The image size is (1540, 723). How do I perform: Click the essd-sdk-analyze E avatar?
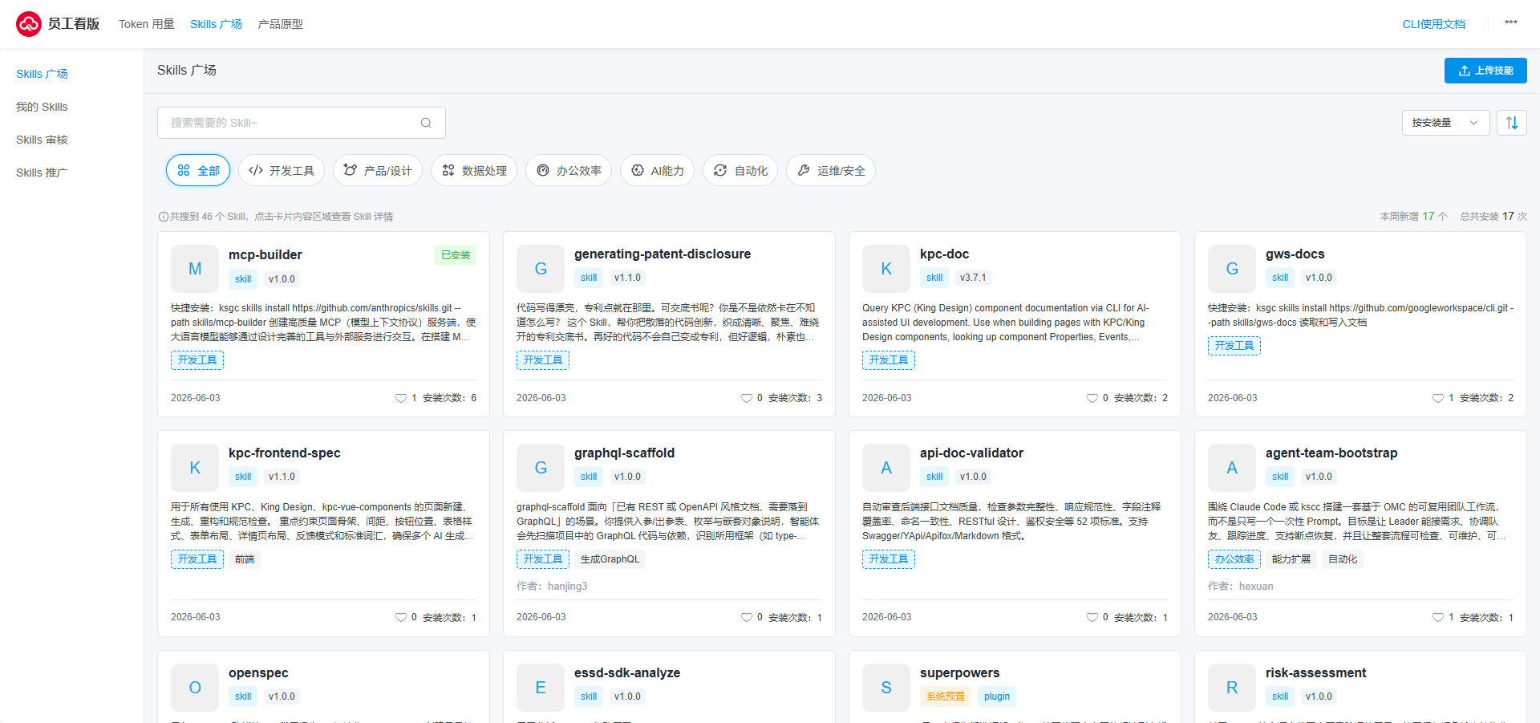coord(541,688)
